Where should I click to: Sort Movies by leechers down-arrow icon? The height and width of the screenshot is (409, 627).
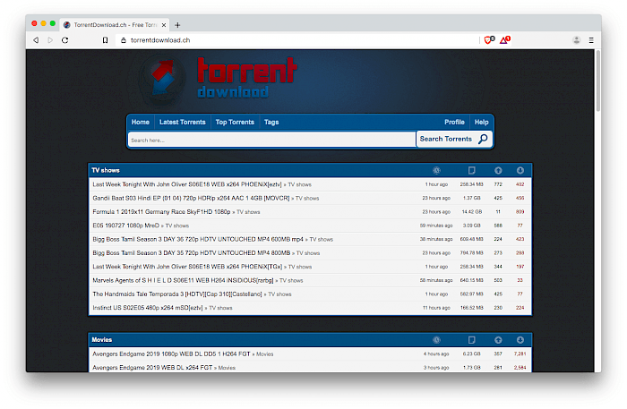coord(520,340)
